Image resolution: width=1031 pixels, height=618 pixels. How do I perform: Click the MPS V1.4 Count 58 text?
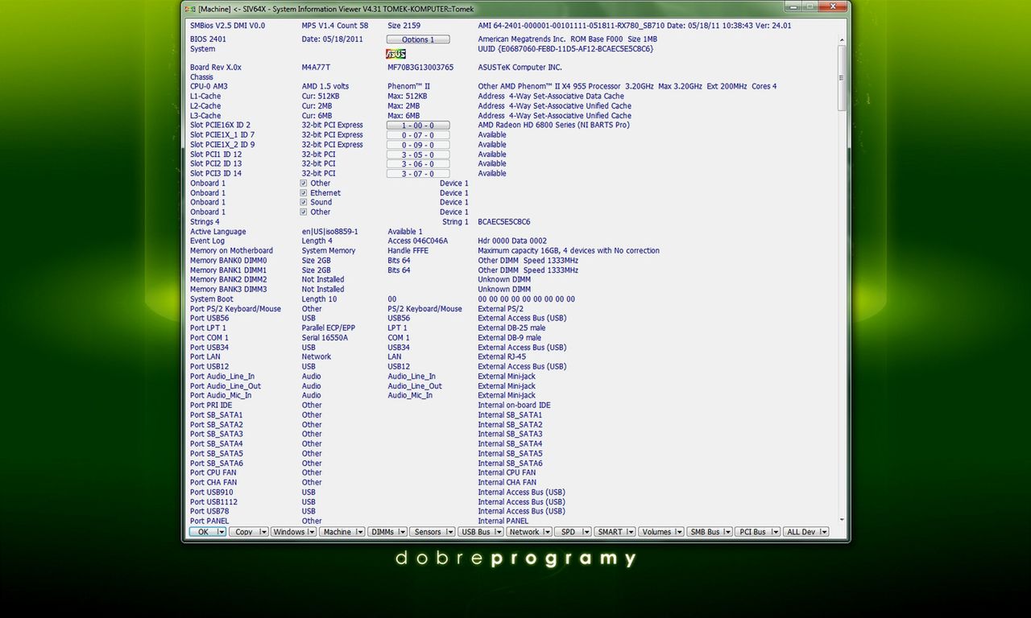coord(335,26)
